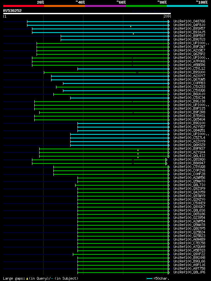Open hit UniRef100_Q4F8J0
The height and width of the screenshot is (281, 211).
pos(189,25)
